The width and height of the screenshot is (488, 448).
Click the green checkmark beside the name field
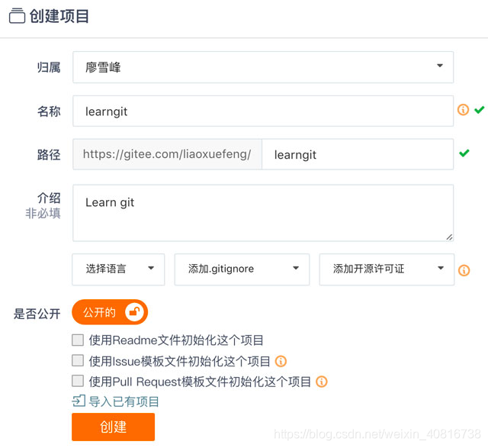[480, 110]
